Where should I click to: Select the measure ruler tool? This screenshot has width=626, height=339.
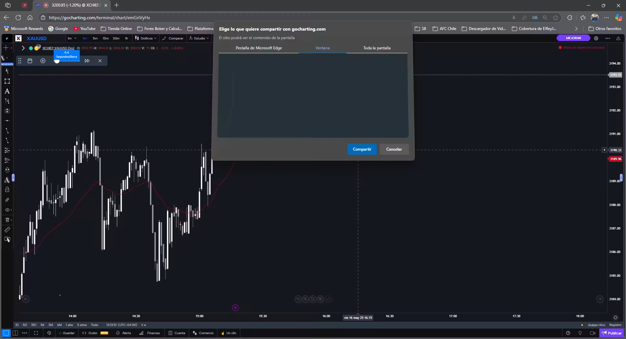[7, 230]
